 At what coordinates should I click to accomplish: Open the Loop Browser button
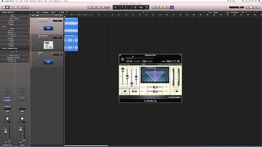[x=255, y=7]
